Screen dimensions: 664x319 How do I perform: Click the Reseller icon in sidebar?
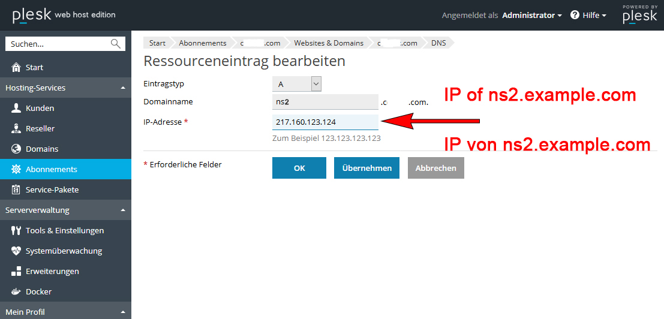click(x=16, y=128)
